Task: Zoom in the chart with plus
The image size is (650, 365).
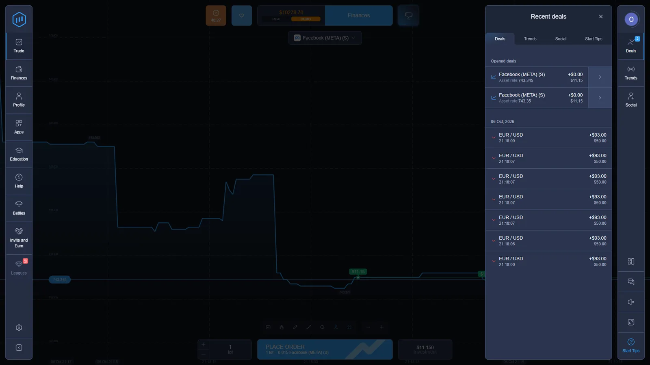Action: (x=382, y=327)
